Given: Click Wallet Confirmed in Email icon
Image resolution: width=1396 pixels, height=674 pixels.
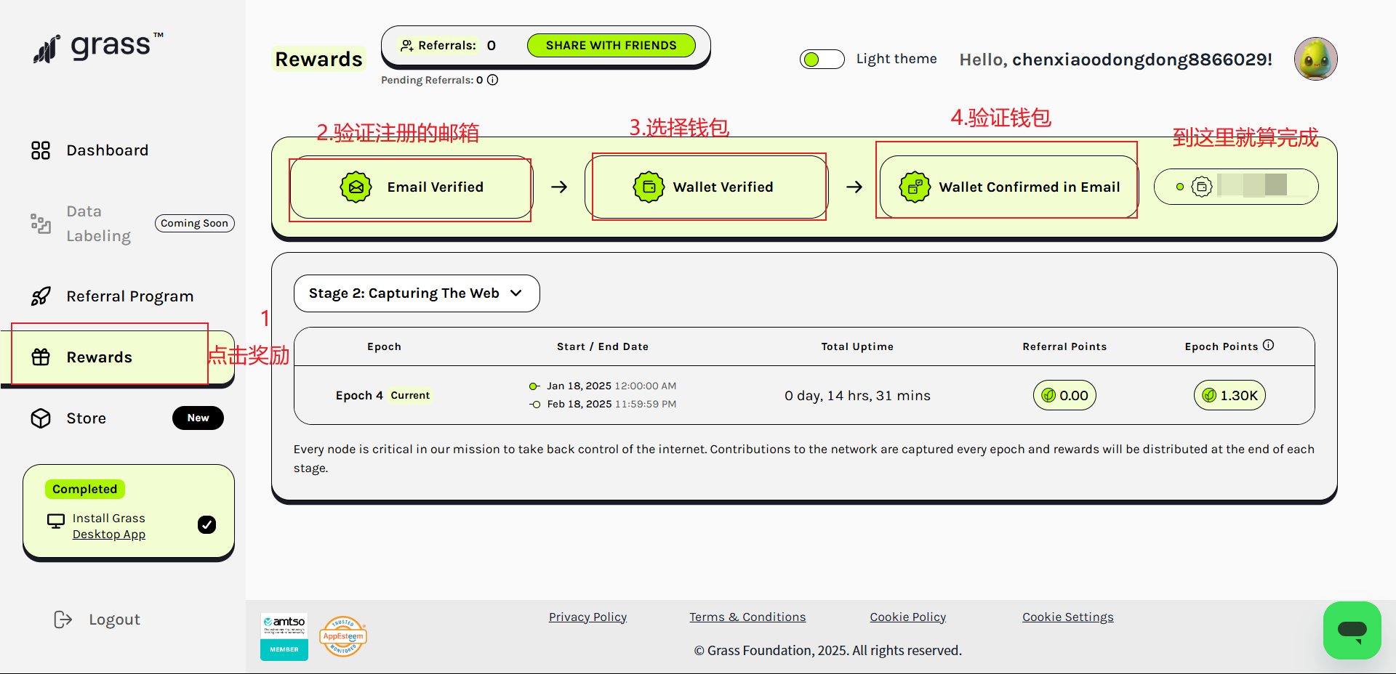Looking at the screenshot, I should pos(915,187).
